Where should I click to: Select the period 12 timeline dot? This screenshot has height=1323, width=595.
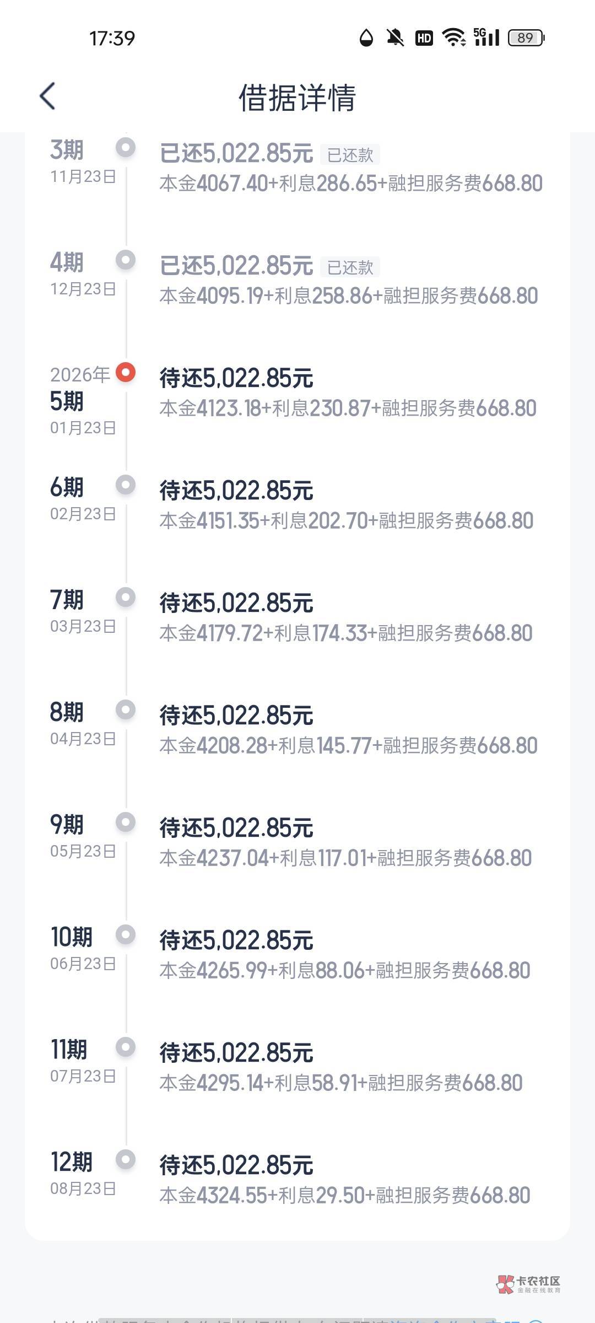(x=126, y=1160)
